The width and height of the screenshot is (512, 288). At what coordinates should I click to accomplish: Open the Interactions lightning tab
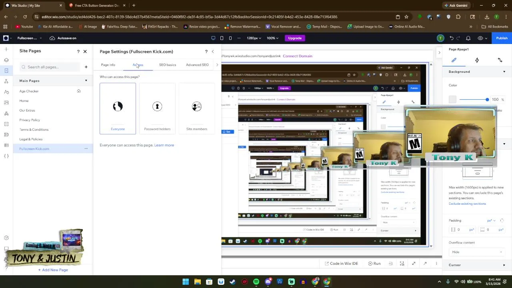coord(477,60)
